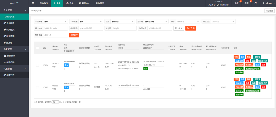Open the 系统管理 top menu
The height and width of the screenshot is (117, 276).
coord(100,3)
